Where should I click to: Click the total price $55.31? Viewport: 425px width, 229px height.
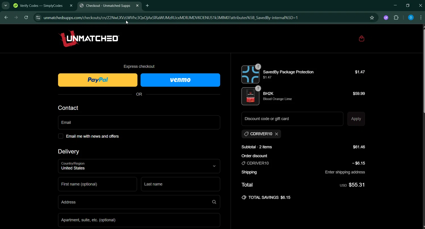(357, 185)
